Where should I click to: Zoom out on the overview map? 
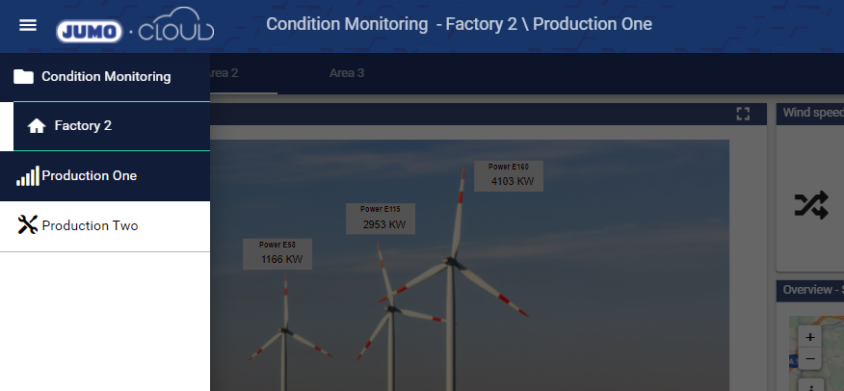tap(809, 358)
